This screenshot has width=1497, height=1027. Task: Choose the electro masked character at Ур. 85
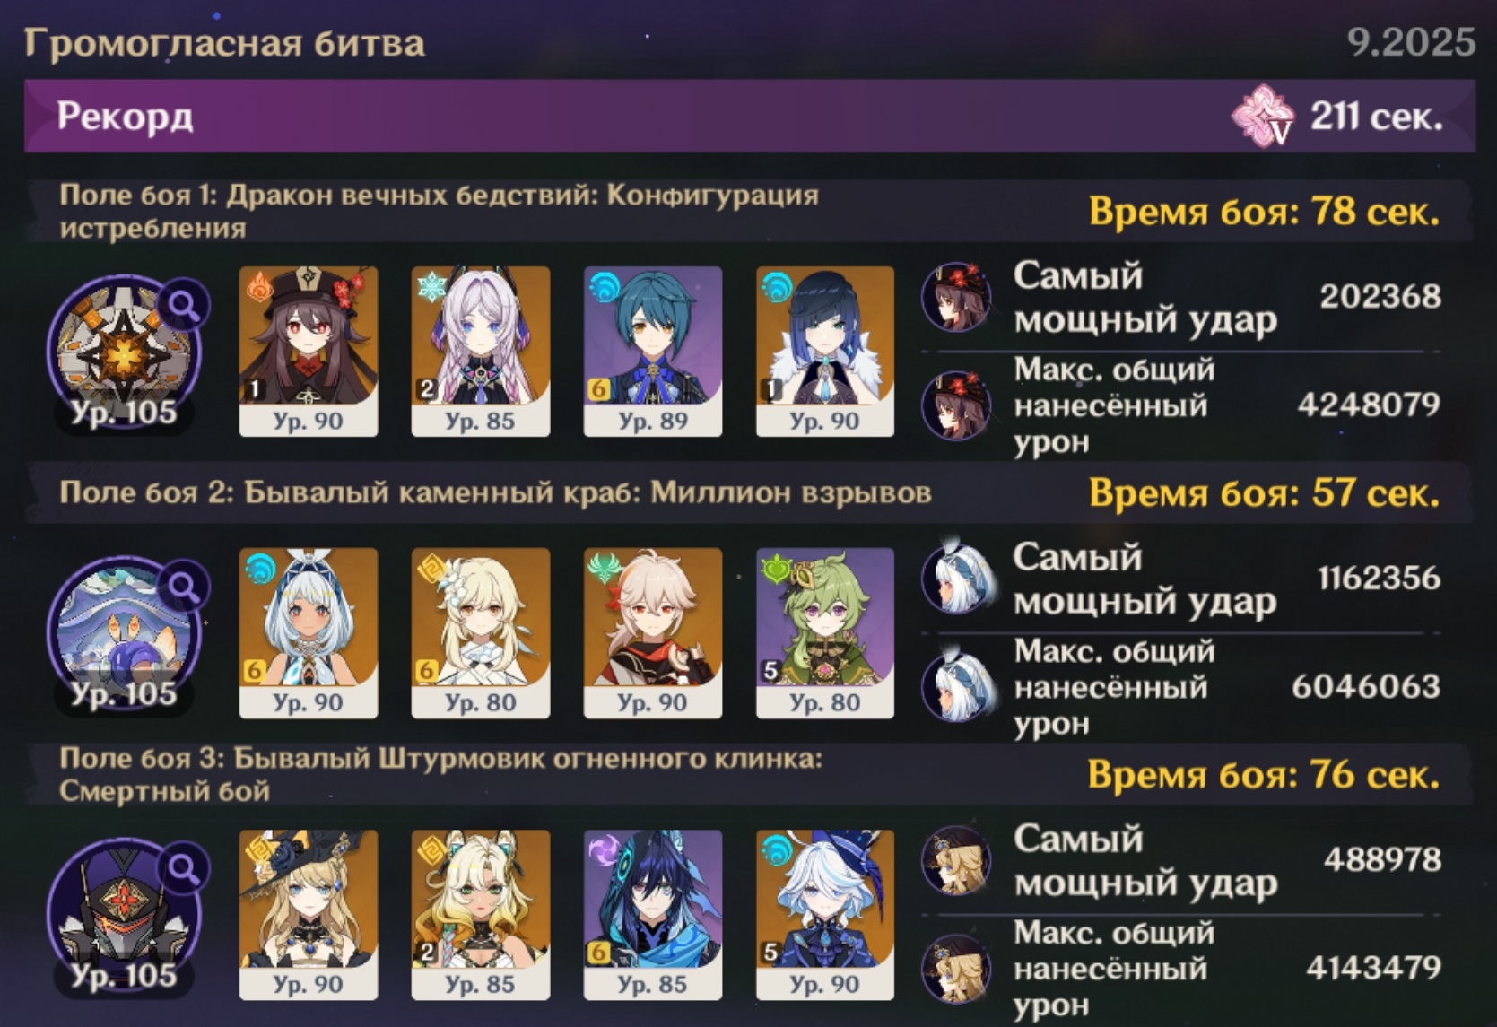point(653,914)
